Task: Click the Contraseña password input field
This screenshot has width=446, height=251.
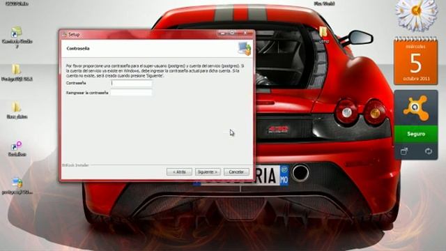Action: (x=132, y=84)
